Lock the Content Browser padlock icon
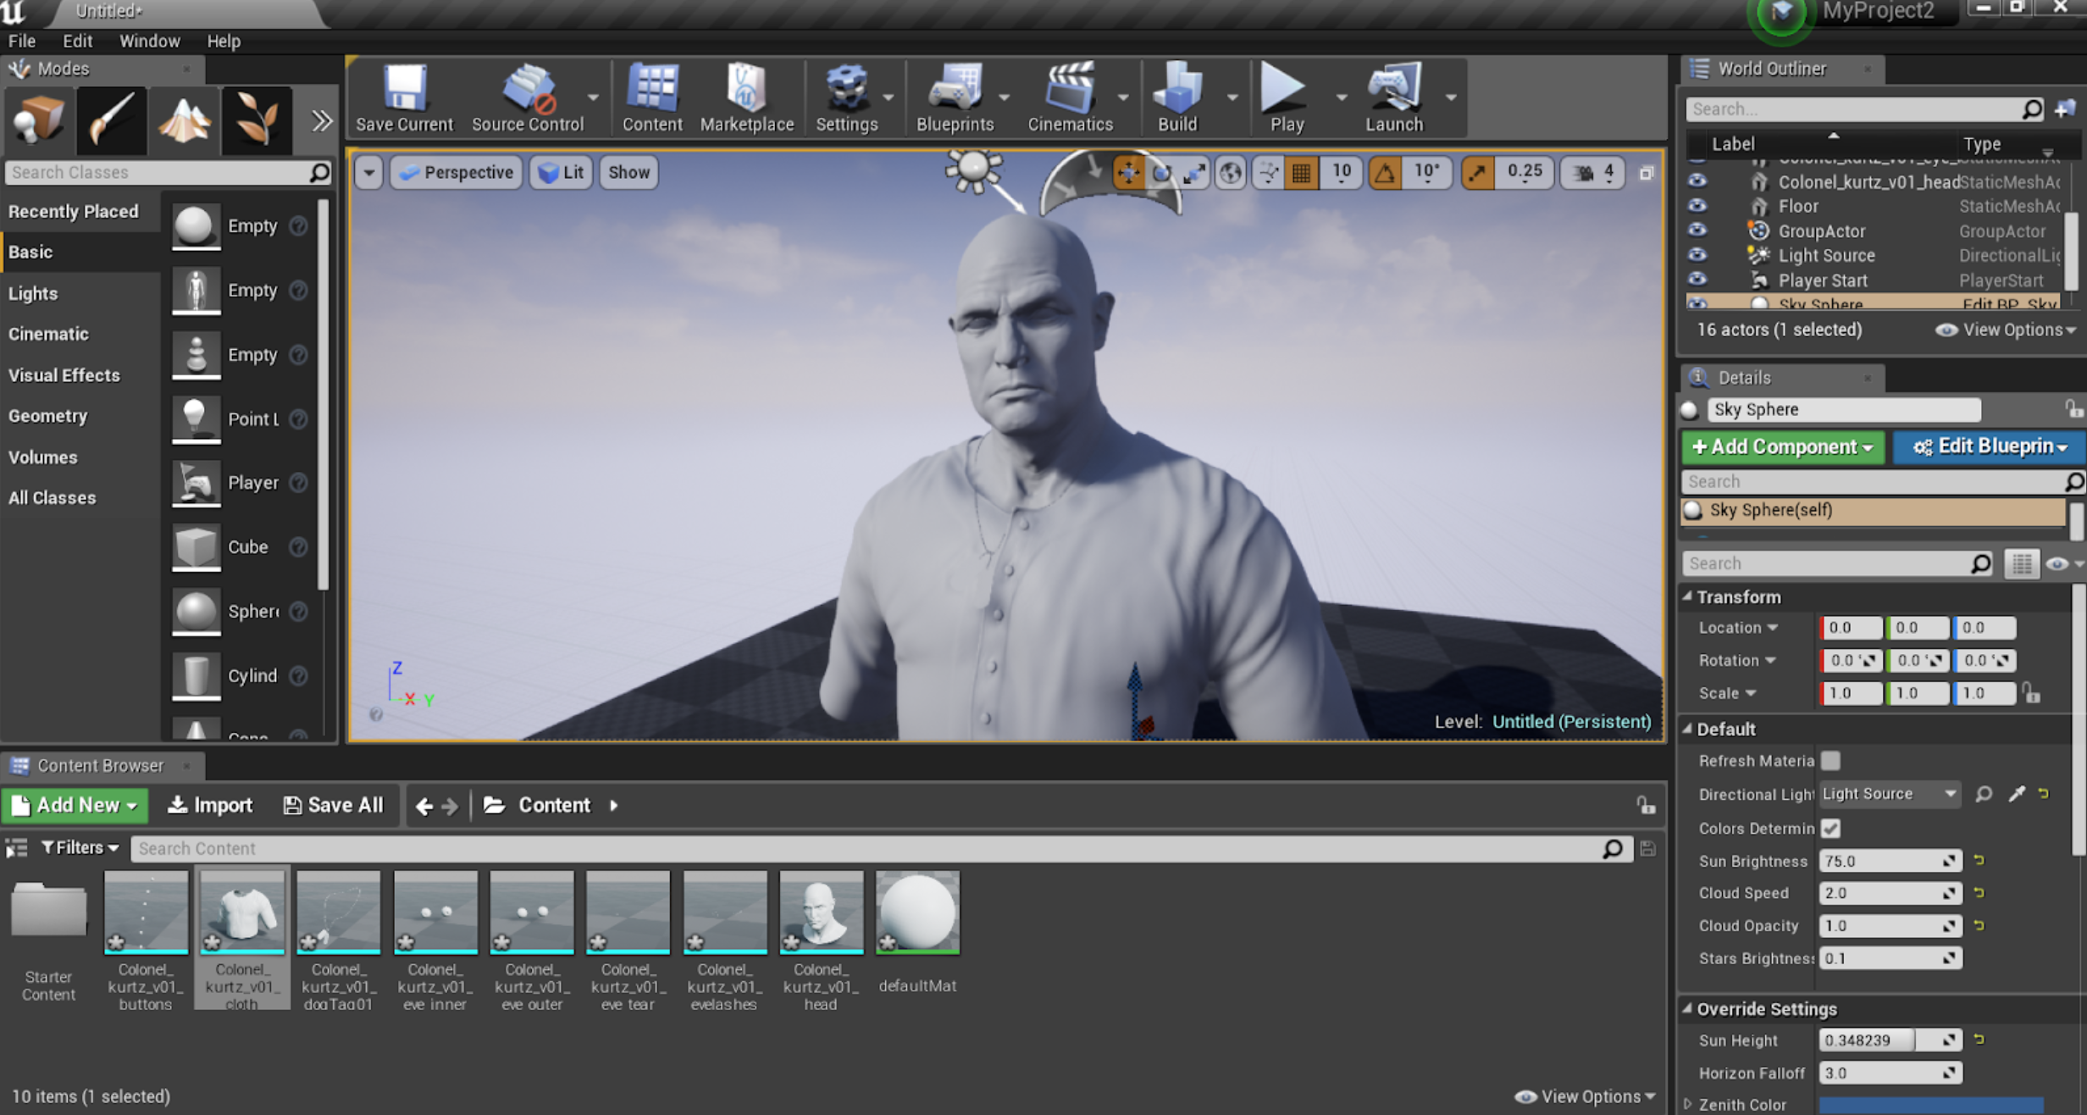 pos(1645,805)
